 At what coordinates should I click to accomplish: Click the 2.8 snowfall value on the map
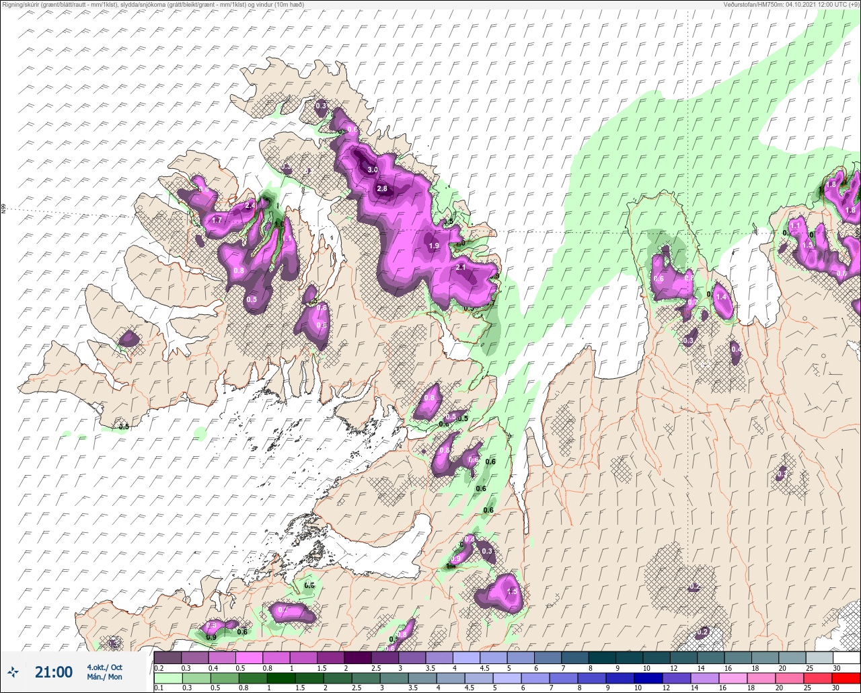[x=382, y=188]
